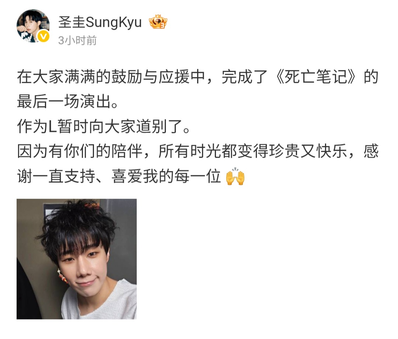Click the phrase 喜爱我的每一位
The width and height of the screenshot is (398, 339).
point(166,177)
